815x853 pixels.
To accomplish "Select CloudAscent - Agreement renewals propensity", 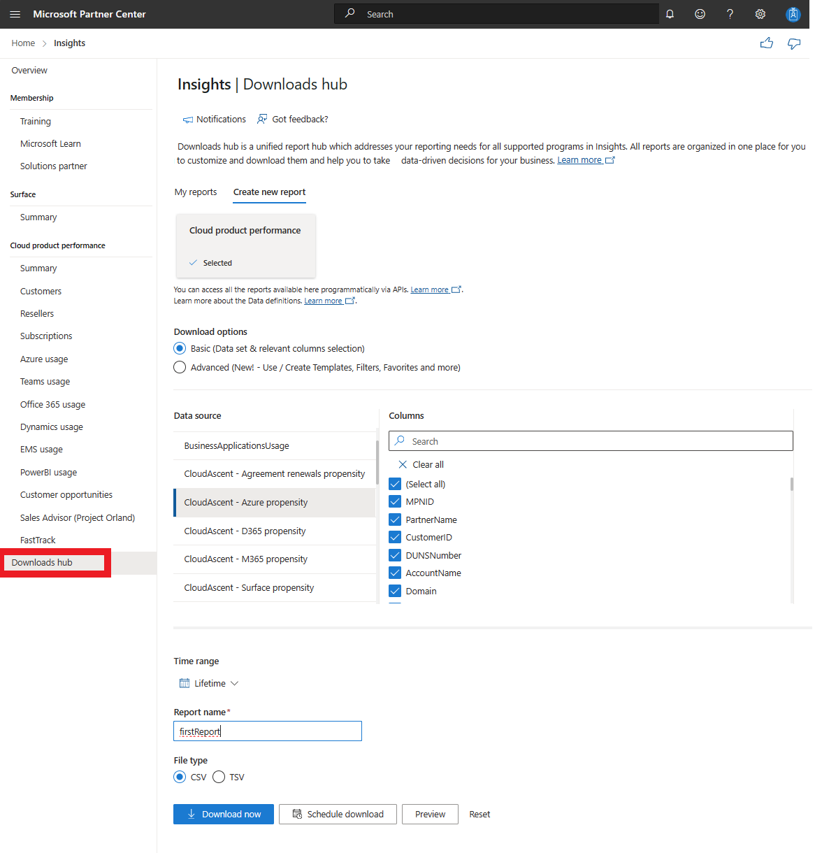I will (275, 474).
